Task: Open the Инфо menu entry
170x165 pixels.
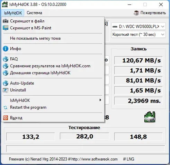Action: point(53,49)
